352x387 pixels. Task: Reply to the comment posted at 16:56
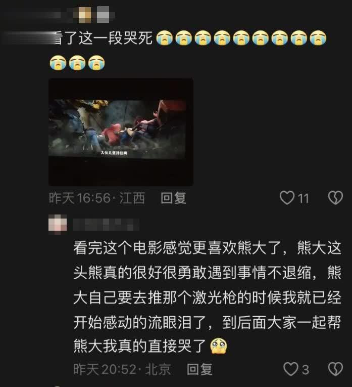coord(173,198)
